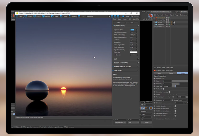Click the Load... button in the Post tab
The image size is (199, 136).
coord(132,23)
